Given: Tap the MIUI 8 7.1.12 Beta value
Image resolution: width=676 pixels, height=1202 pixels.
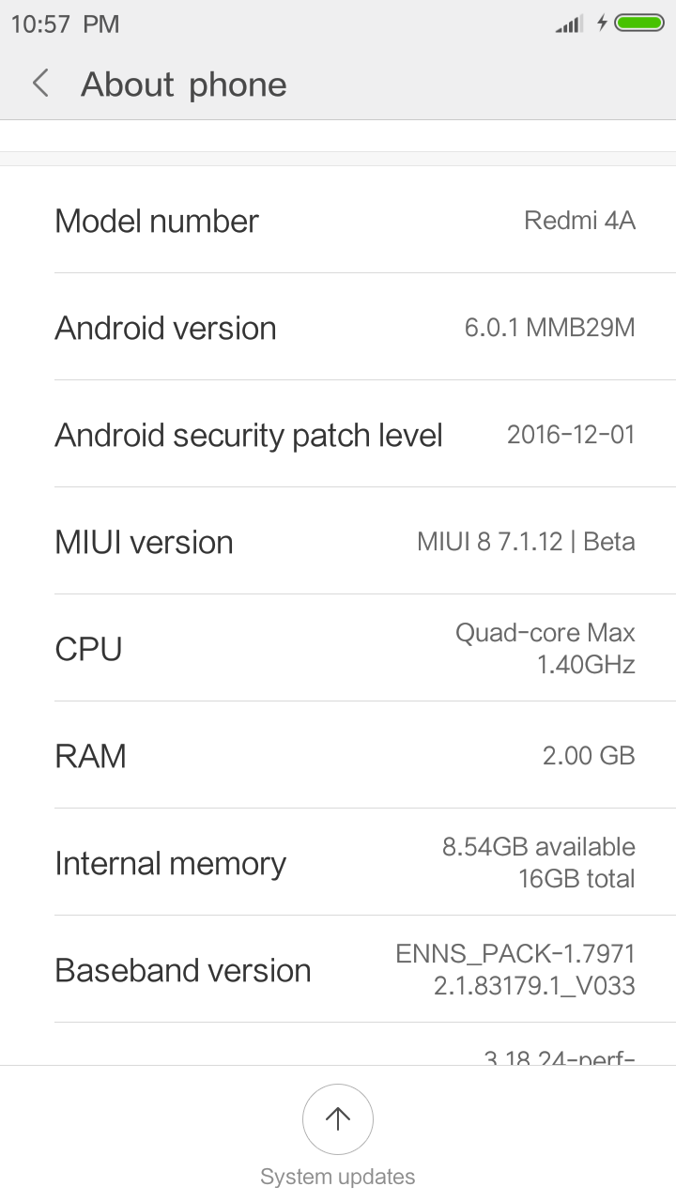Looking at the screenshot, I should coord(526,542).
